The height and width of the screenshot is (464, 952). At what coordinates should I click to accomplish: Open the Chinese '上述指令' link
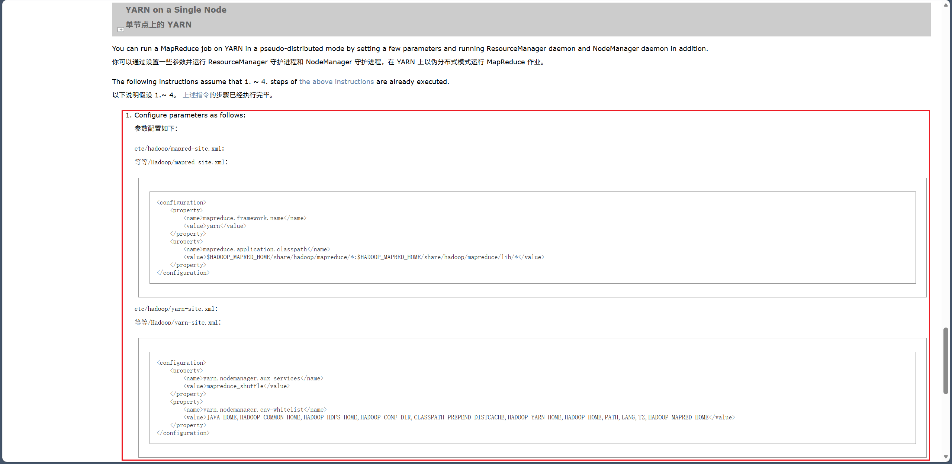(x=196, y=95)
